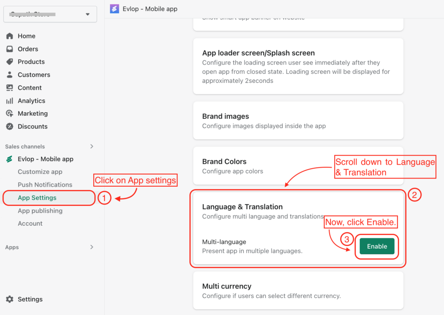Viewport: 444px width, 315px height.
Task: Select App publishing in the sidebar
Action: click(40, 211)
